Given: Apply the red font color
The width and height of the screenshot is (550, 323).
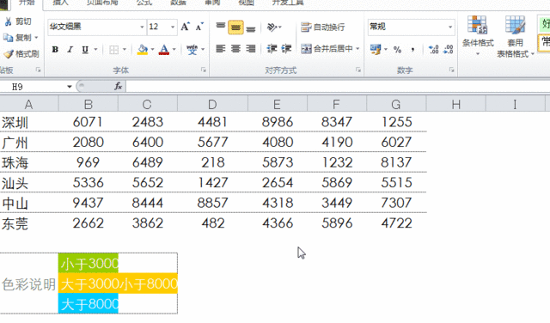Looking at the screenshot, I should (164, 50).
